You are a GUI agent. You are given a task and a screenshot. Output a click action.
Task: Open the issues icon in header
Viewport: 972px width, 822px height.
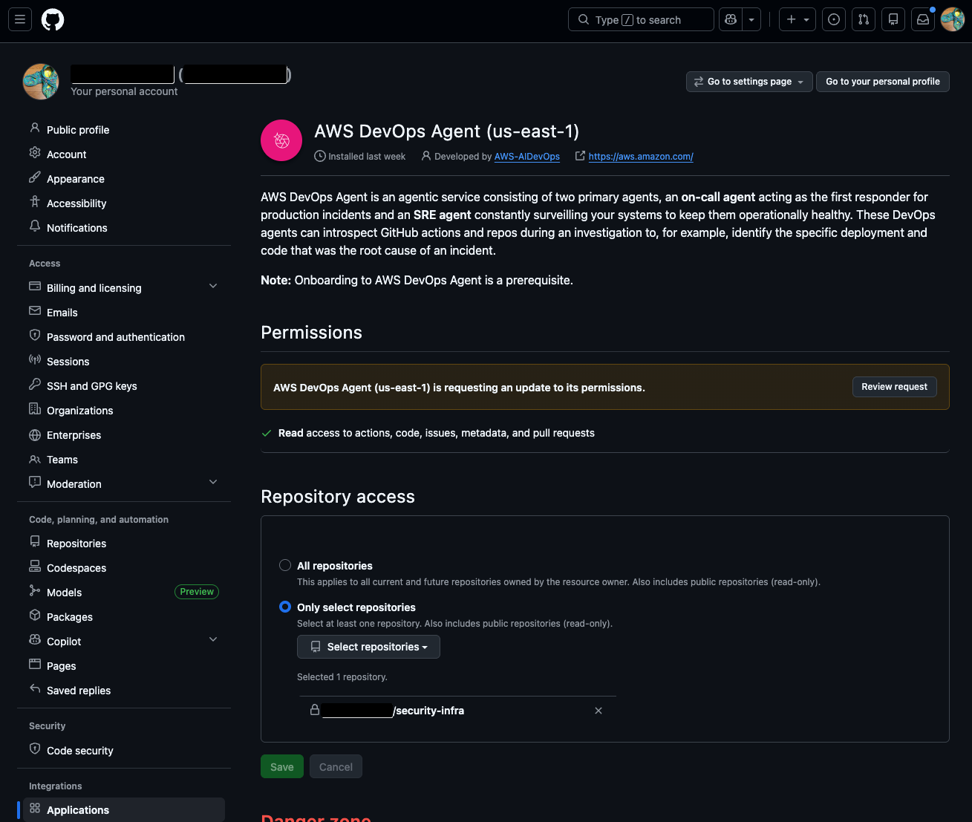coord(834,20)
